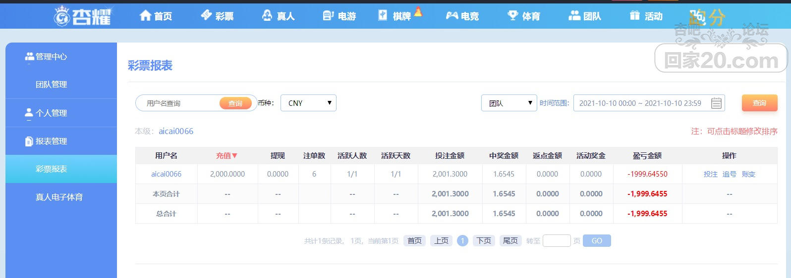Open the 活动 navigation item

646,16
